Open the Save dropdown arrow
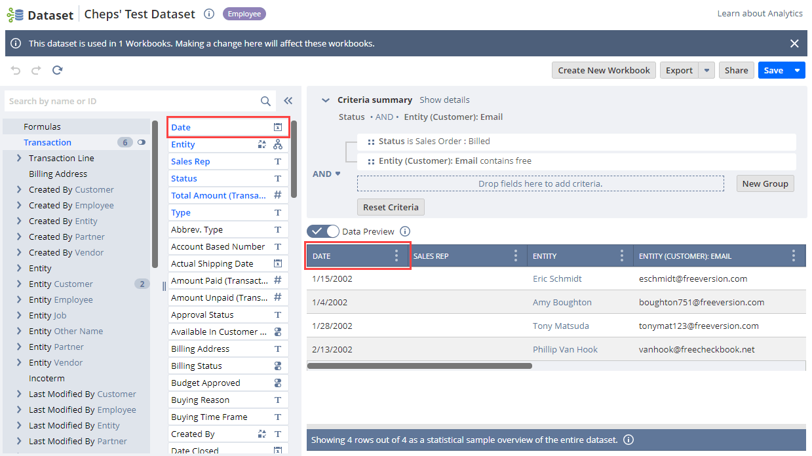812x456 pixels. [x=797, y=70]
